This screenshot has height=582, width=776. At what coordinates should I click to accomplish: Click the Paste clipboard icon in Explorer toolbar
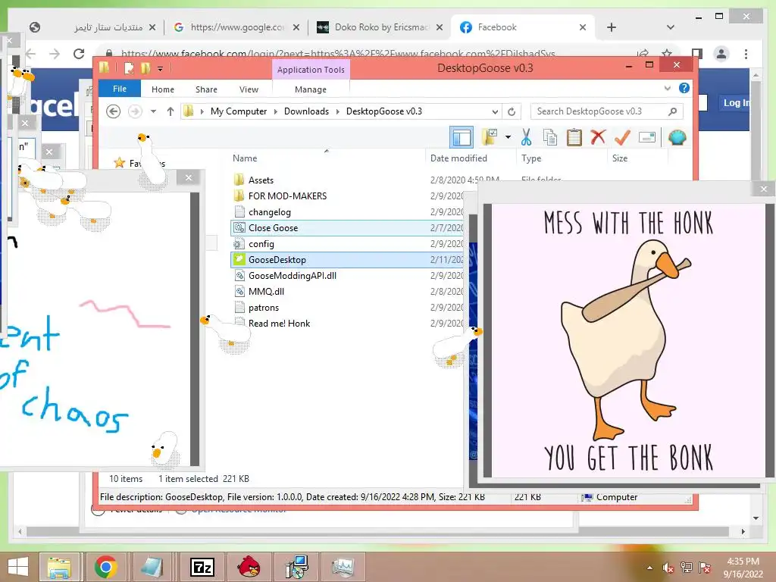coord(574,137)
